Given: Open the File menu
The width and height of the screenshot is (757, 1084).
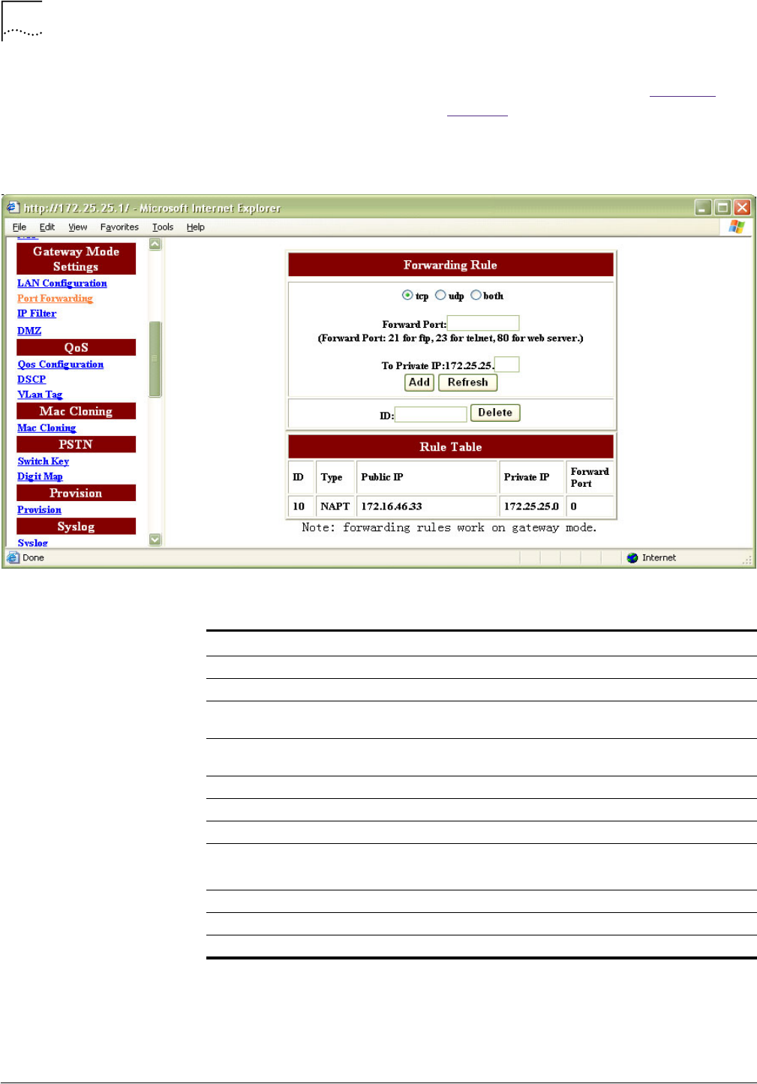Looking at the screenshot, I should coord(20,227).
